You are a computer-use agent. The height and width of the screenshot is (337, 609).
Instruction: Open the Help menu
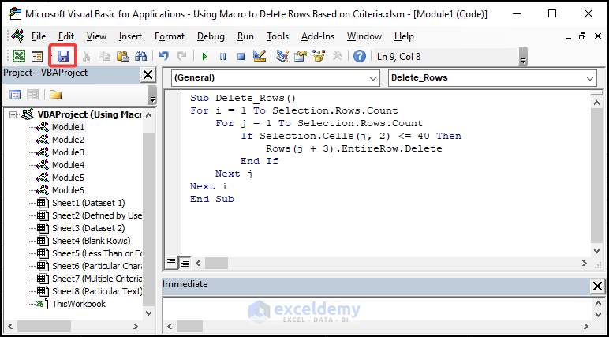404,36
